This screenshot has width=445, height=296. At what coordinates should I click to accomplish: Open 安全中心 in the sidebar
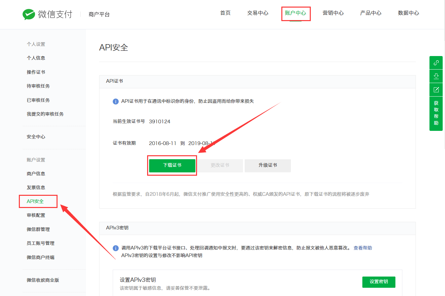pyautogui.click(x=36, y=137)
